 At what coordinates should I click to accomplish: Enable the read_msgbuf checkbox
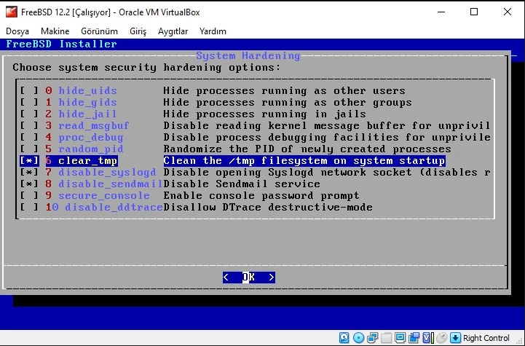(29, 125)
